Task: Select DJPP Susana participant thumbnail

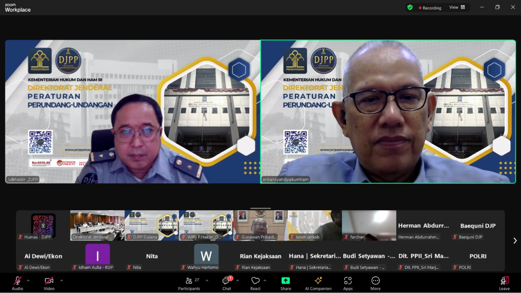Action: click(152, 225)
